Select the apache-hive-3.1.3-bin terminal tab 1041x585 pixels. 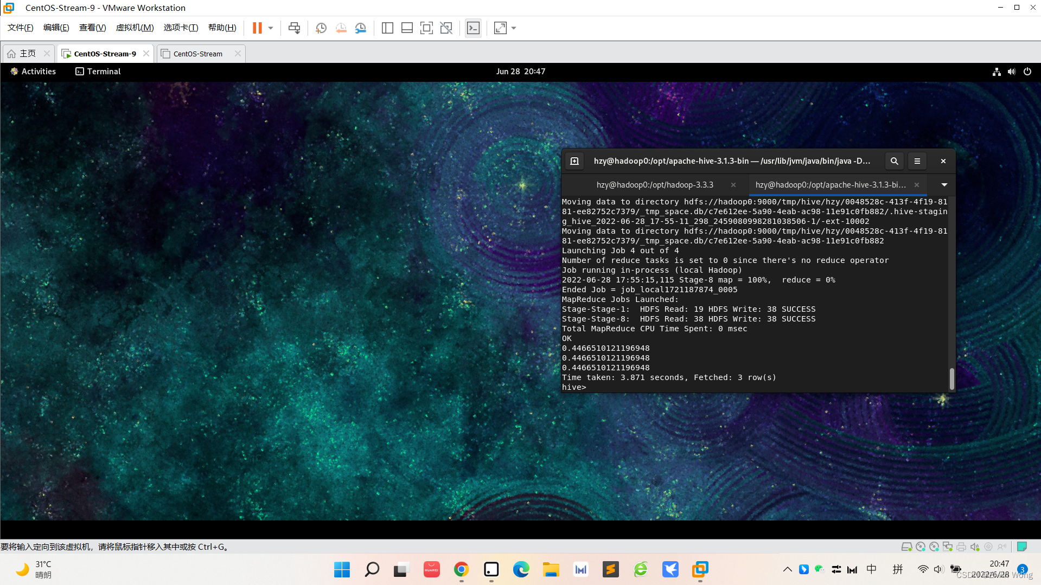pos(831,185)
